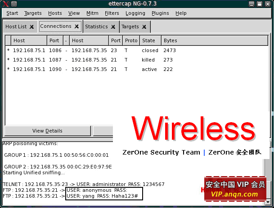Open the Start menu
274x208 pixels.
click(x=12, y=13)
